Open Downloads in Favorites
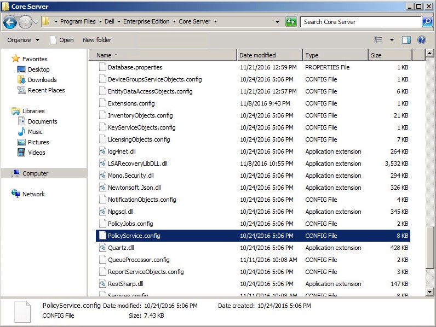 click(x=42, y=80)
